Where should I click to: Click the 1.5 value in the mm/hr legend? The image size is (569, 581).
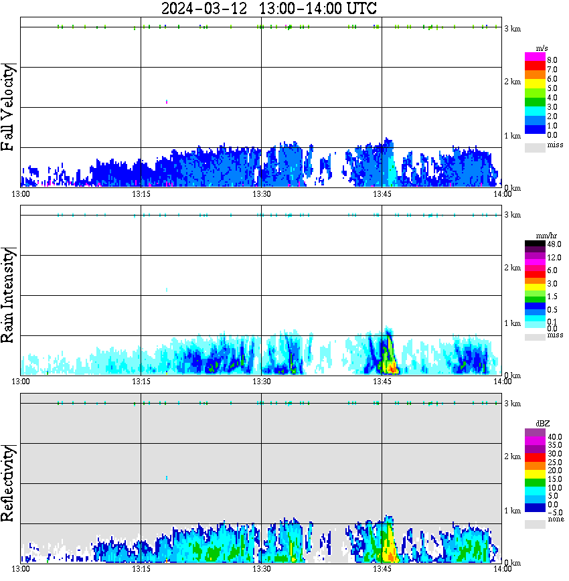coord(552,296)
